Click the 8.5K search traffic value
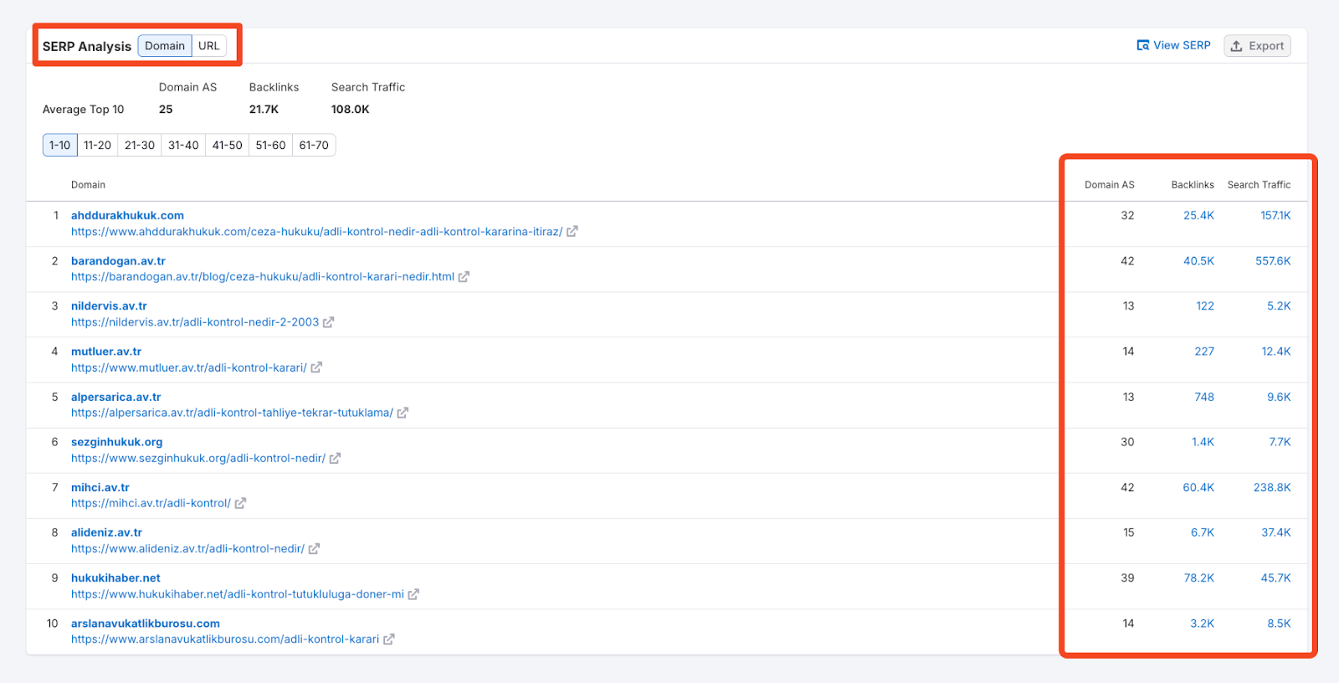 click(1279, 624)
